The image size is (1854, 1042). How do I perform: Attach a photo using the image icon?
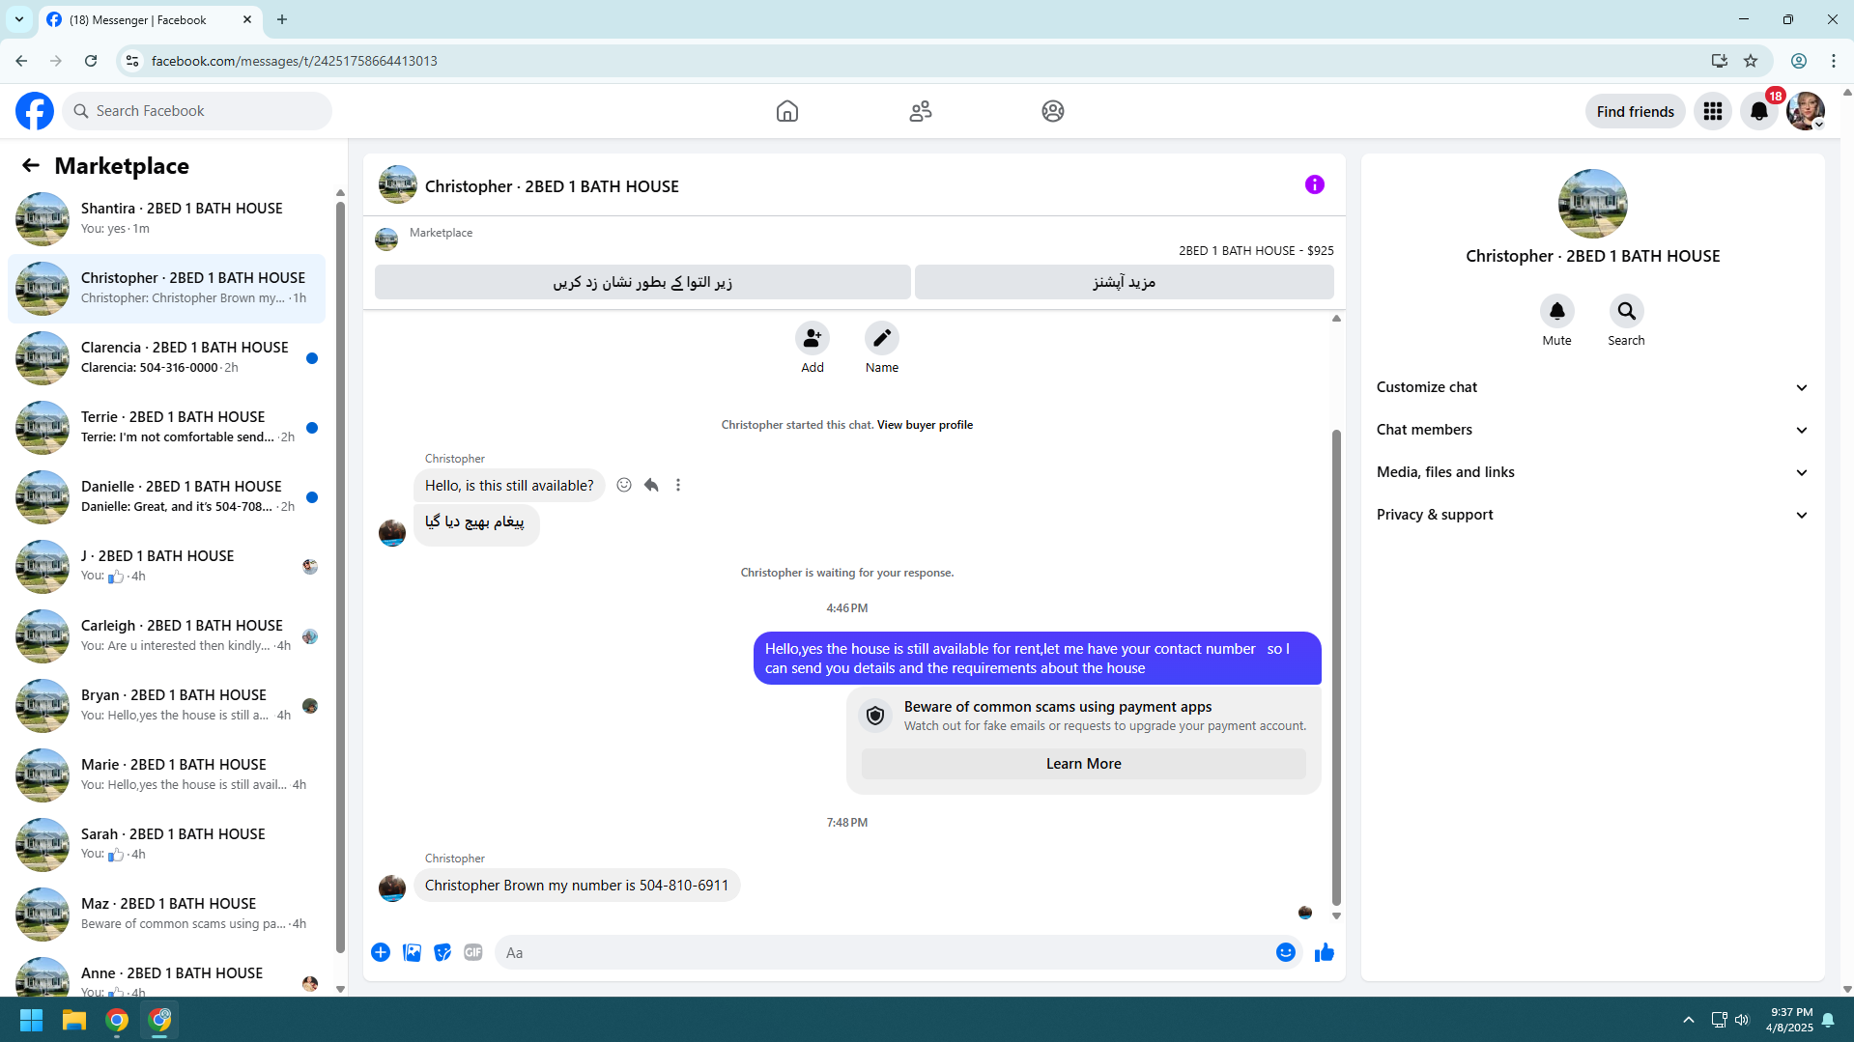coord(412,952)
